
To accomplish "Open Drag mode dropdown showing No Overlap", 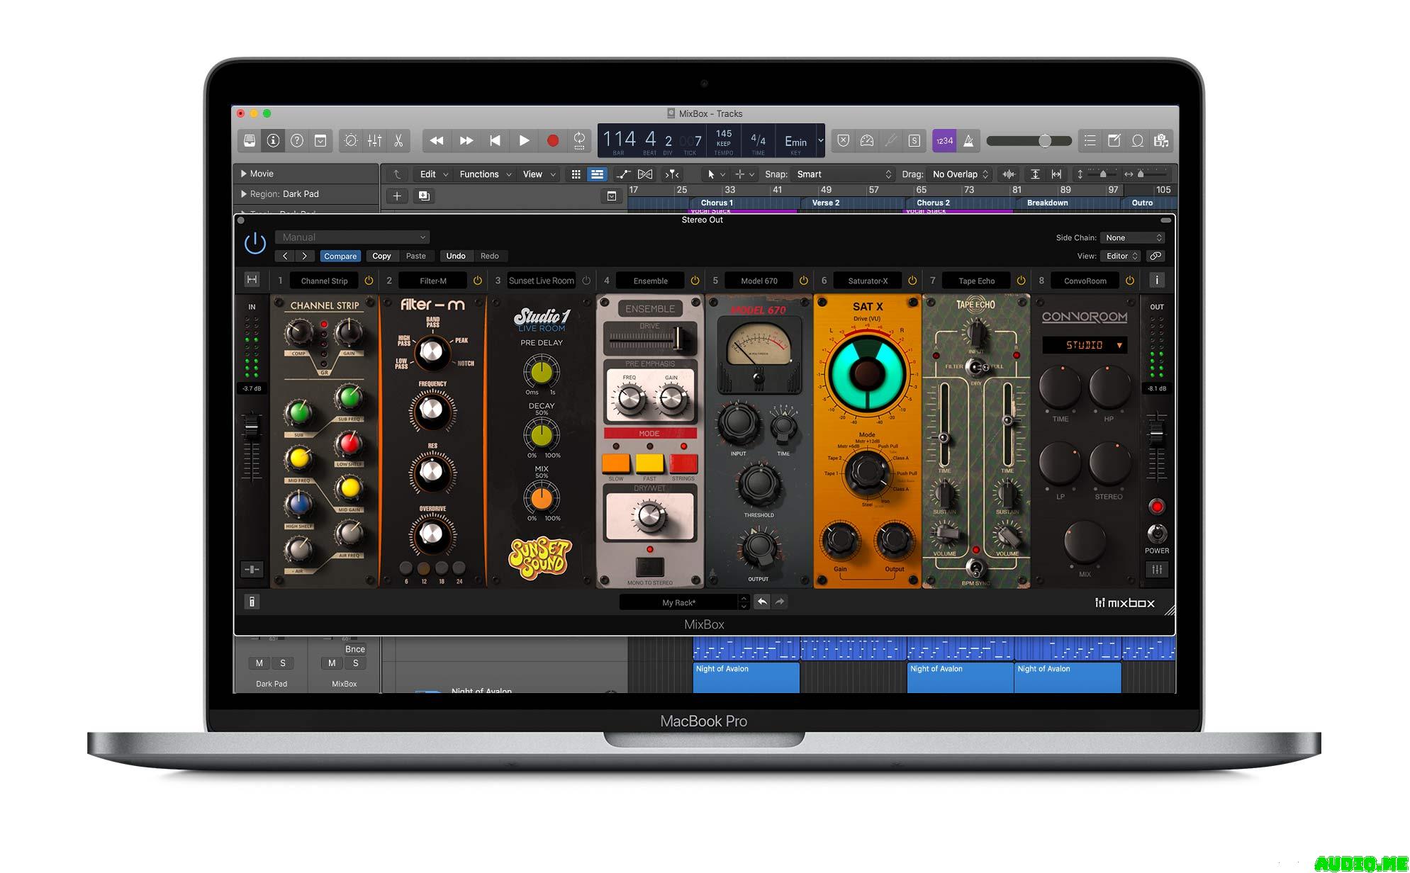I will (x=960, y=174).
